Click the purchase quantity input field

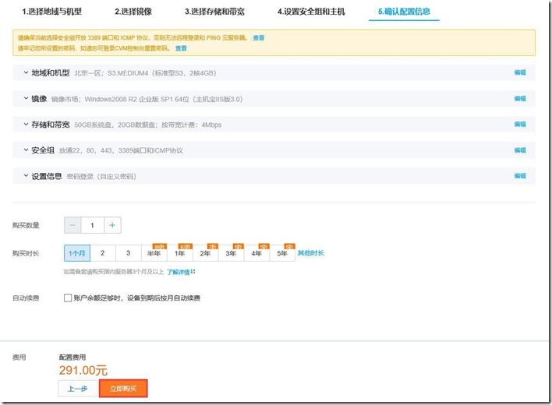pos(92,225)
